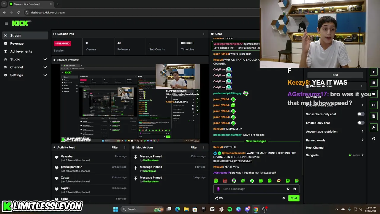Open browser tab search dropdown
380x214 pixels.
(4, 4)
